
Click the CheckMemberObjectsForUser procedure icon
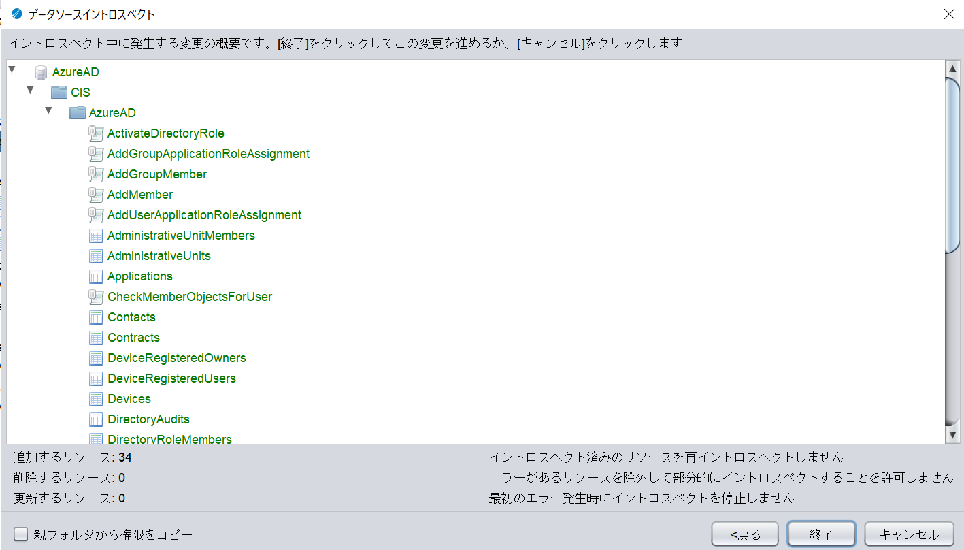coord(96,297)
